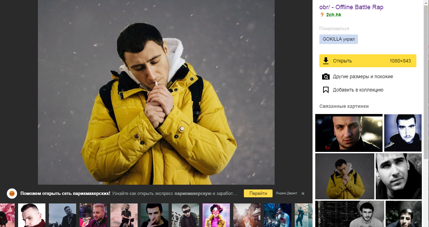Click the Пожаловаться report link
Viewport: 429px width, 227px height.
click(x=334, y=29)
